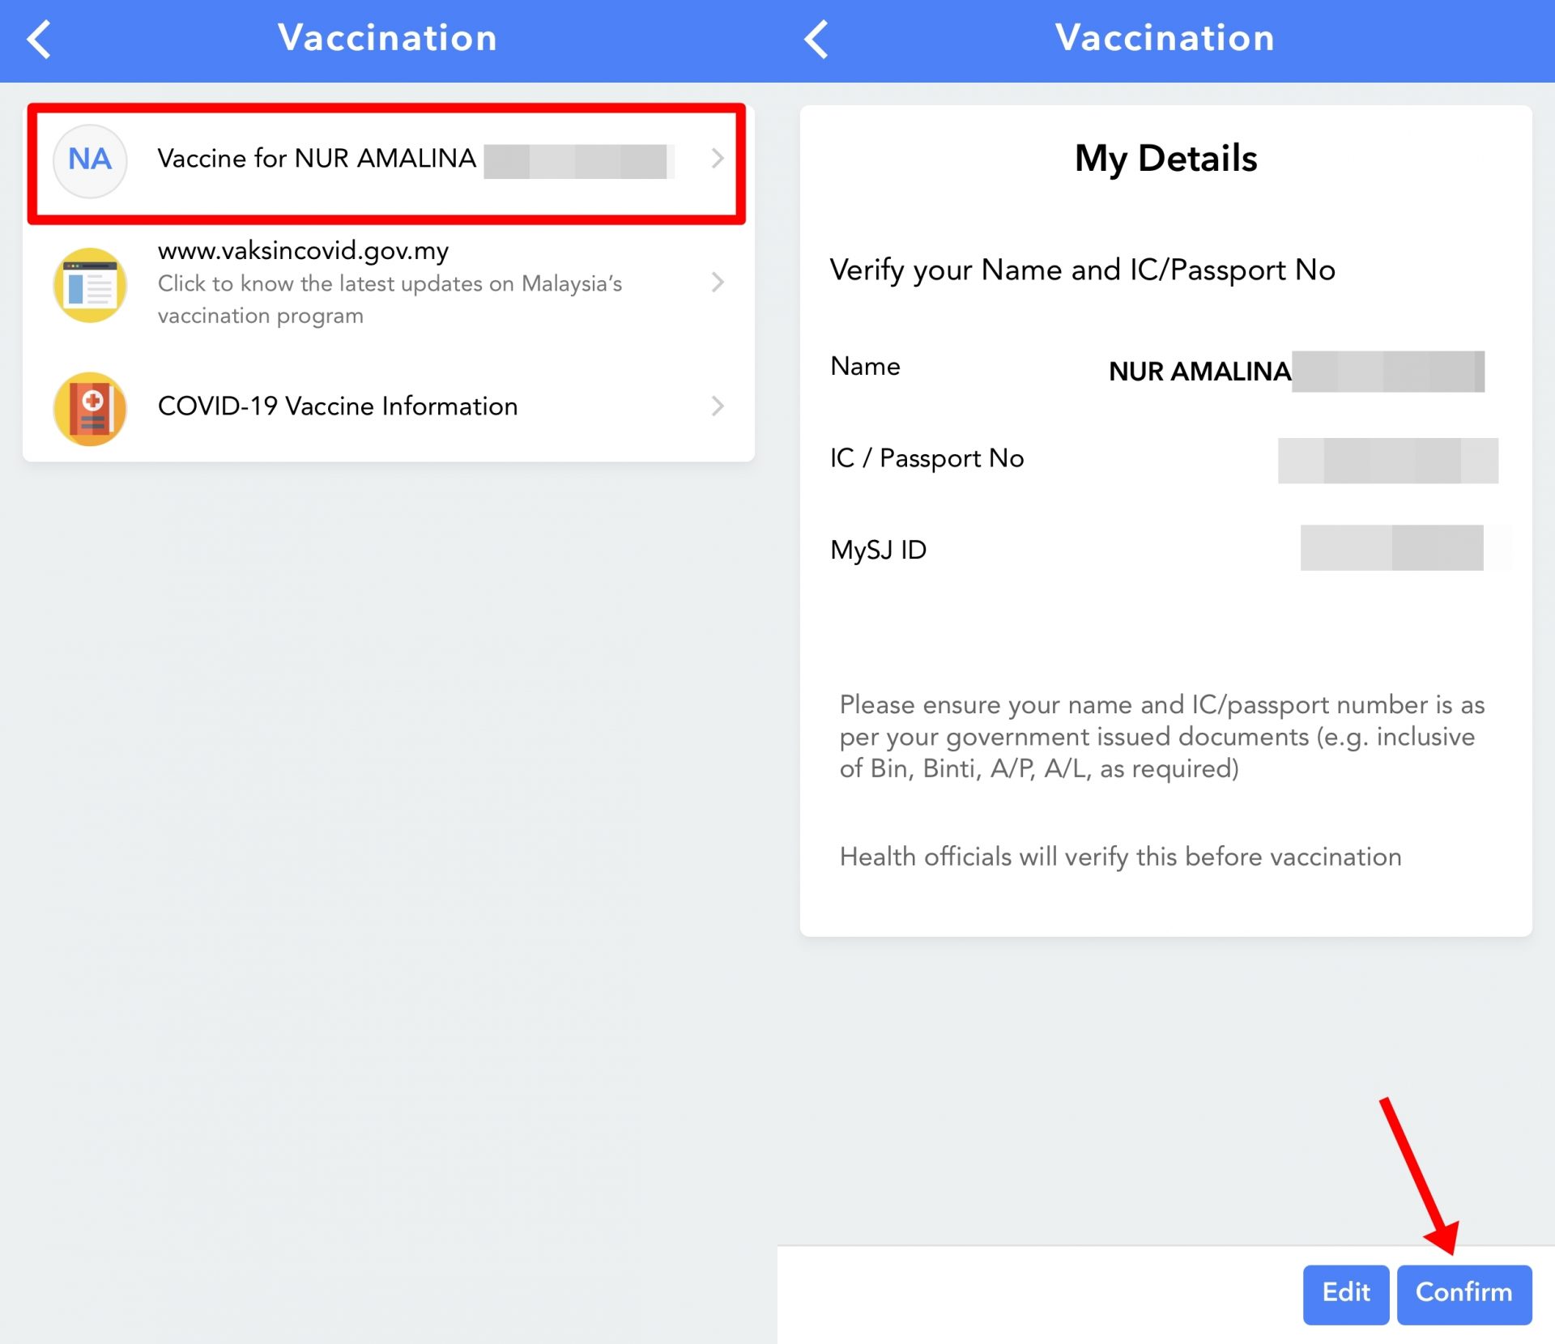Tap 'Health officials will verify' notice text
The height and width of the screenshot is (1344, 1555).
point(1119,857)
